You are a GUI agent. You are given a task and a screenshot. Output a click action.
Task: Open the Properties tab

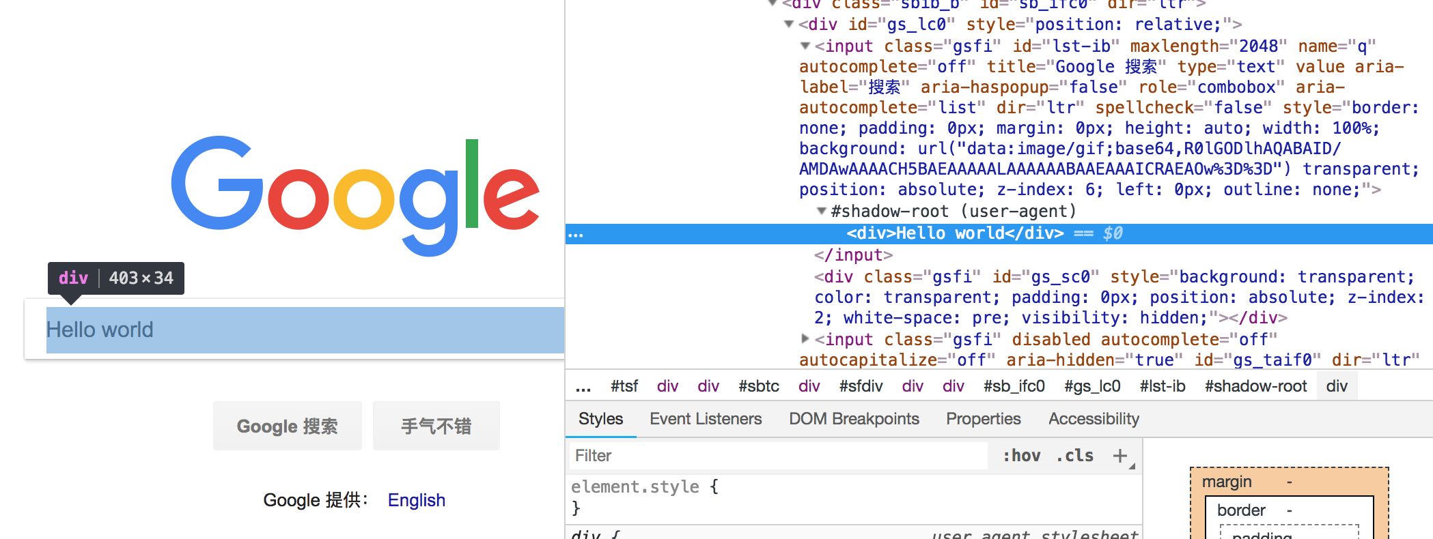(x=983, y=419)
